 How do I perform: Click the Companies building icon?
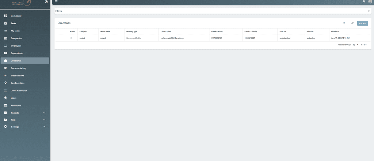tap(5, 38)
